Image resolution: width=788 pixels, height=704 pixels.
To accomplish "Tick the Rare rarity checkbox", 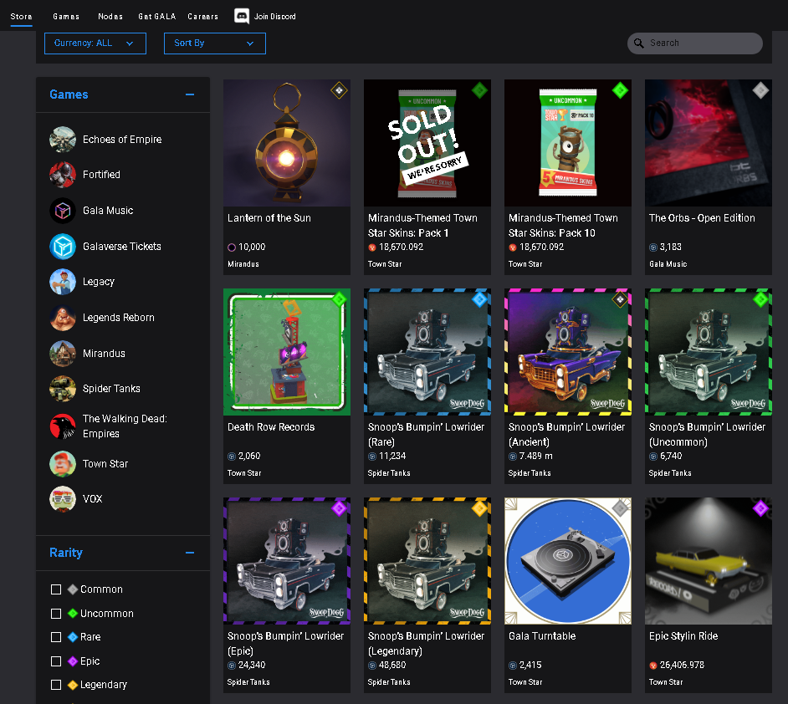I will [56, 637].
